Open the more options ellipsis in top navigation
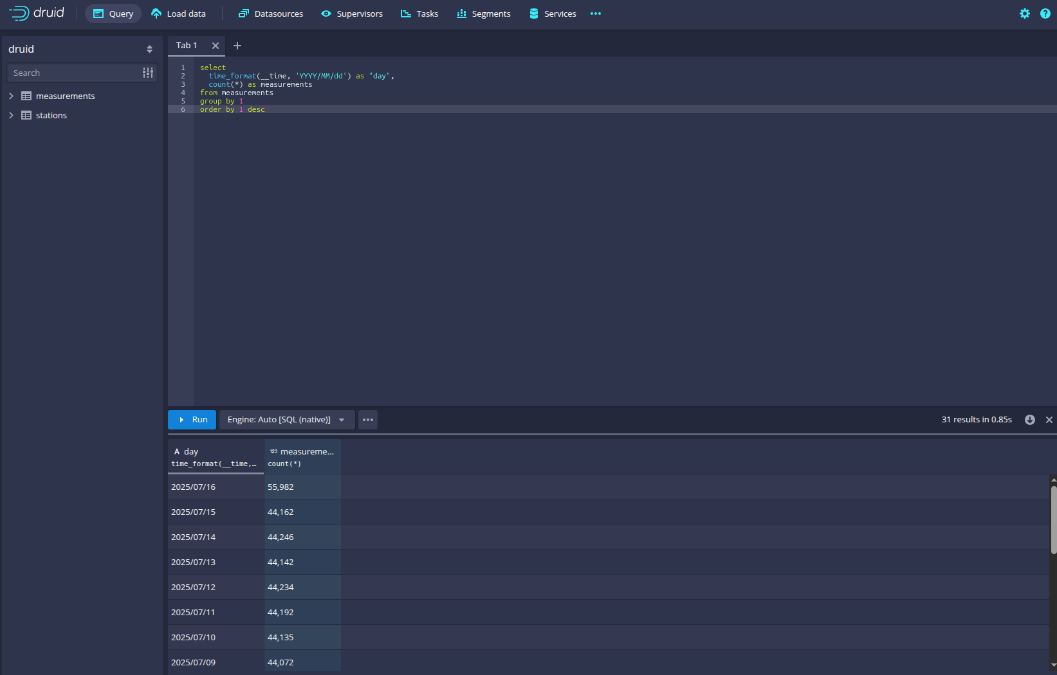The image size is (1057, 675). point(596,14)
